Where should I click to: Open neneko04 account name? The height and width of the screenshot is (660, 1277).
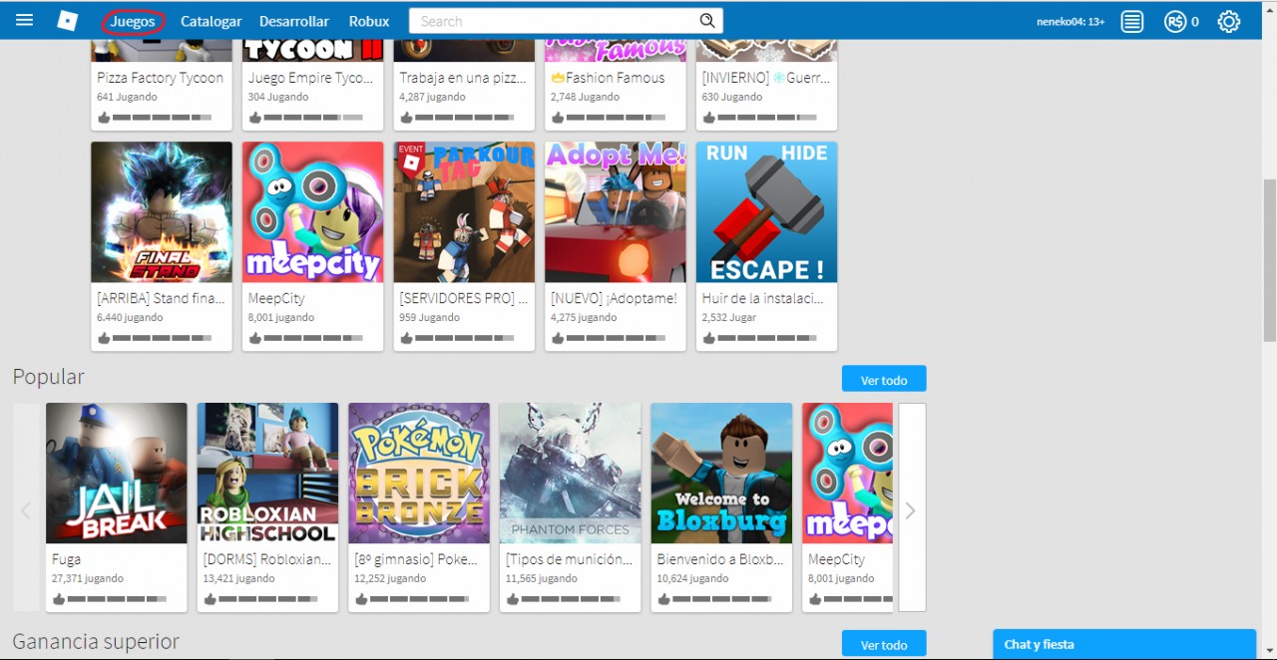(x=1070, y=21)
